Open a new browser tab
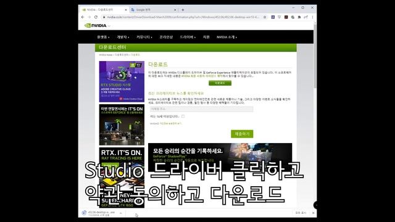The height and width of the screenshot is (222, 395). click(x=183, y=10)
